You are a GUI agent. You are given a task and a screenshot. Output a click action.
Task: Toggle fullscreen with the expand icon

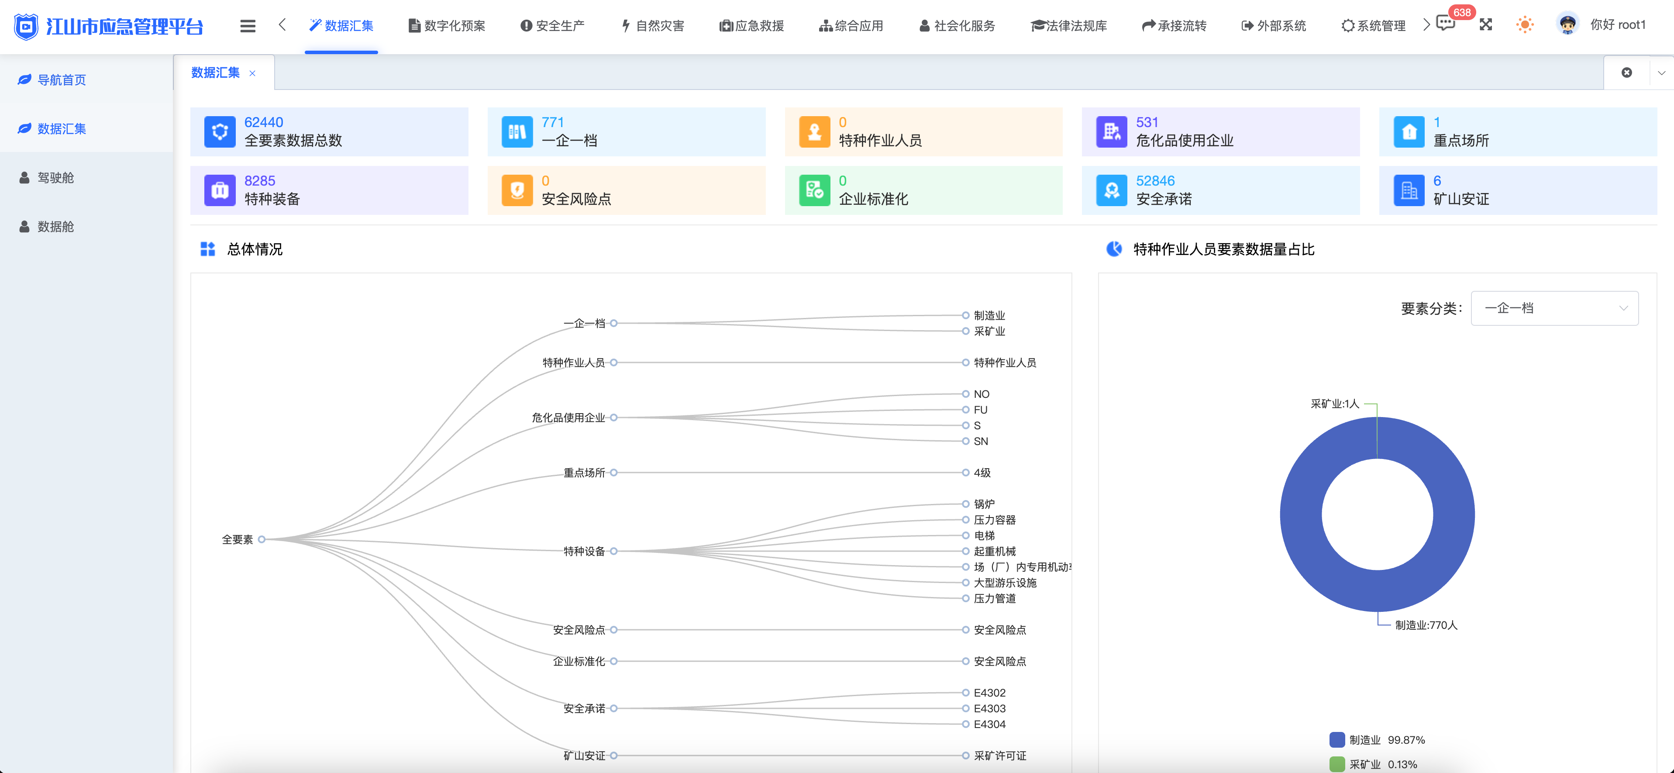tap(1485, 25)
